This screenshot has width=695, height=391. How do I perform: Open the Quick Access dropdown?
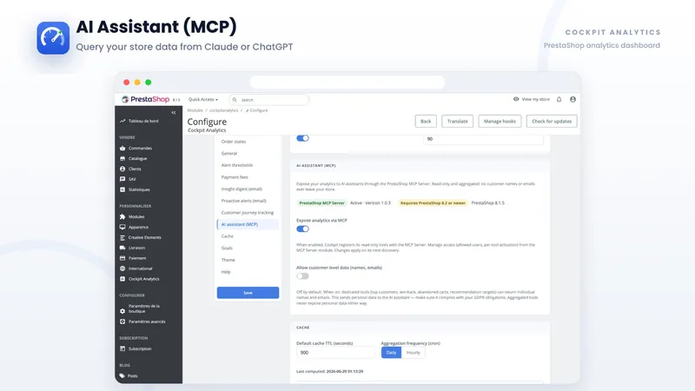[x=203, y=99]
